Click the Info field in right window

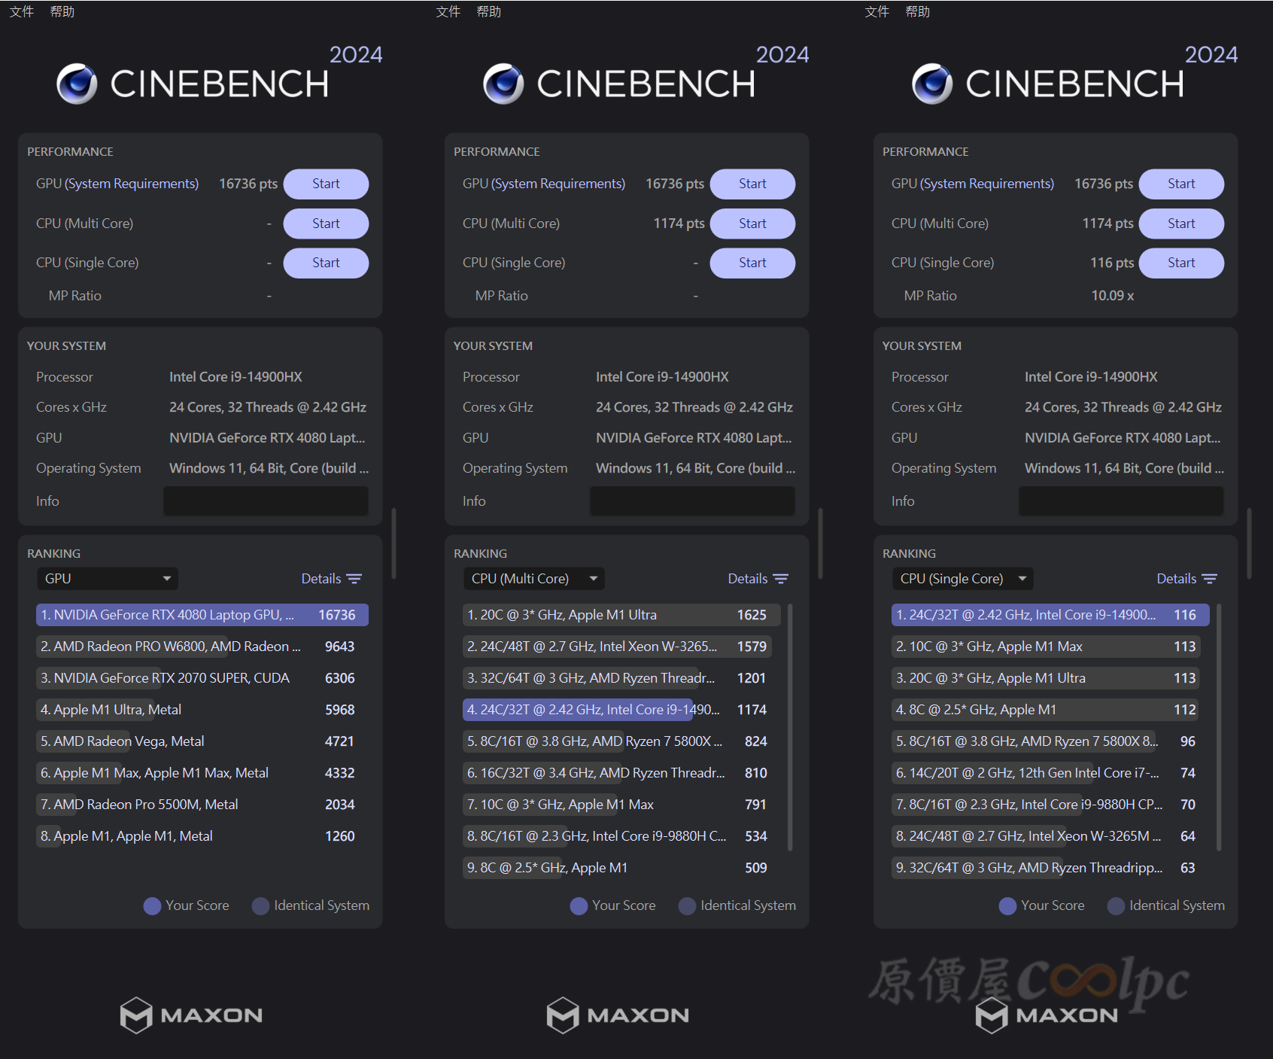pos(1121,501)
